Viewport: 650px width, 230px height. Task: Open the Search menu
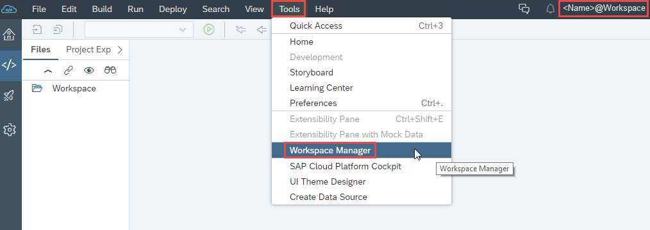(216, 9)
